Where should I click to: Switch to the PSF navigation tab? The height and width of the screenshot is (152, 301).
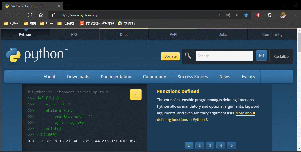coord(74,34)
